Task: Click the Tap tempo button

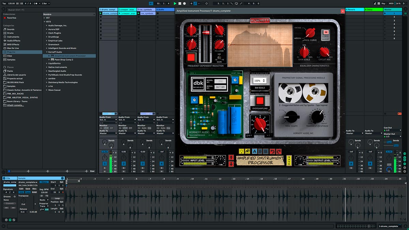Action: pyautogui.click(x=4, y=3)
